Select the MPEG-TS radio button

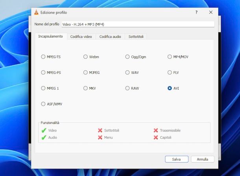click(x=43, y=57)
